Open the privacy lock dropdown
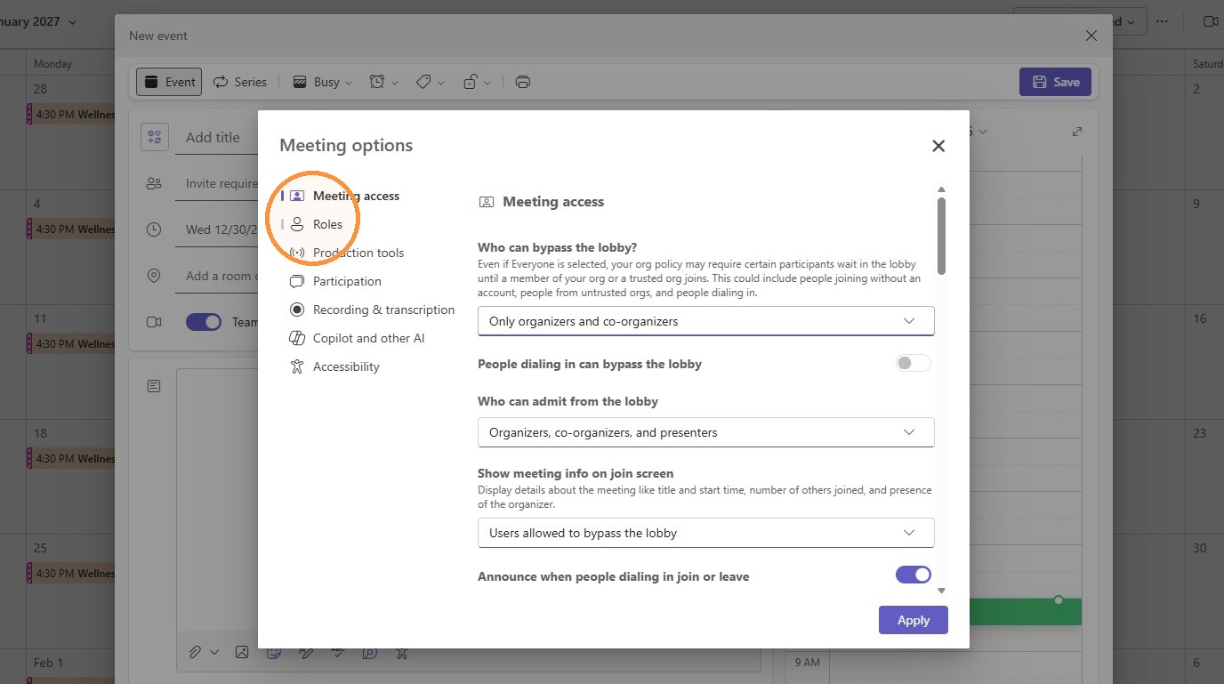1224x684 pixels. pos(477,82)
